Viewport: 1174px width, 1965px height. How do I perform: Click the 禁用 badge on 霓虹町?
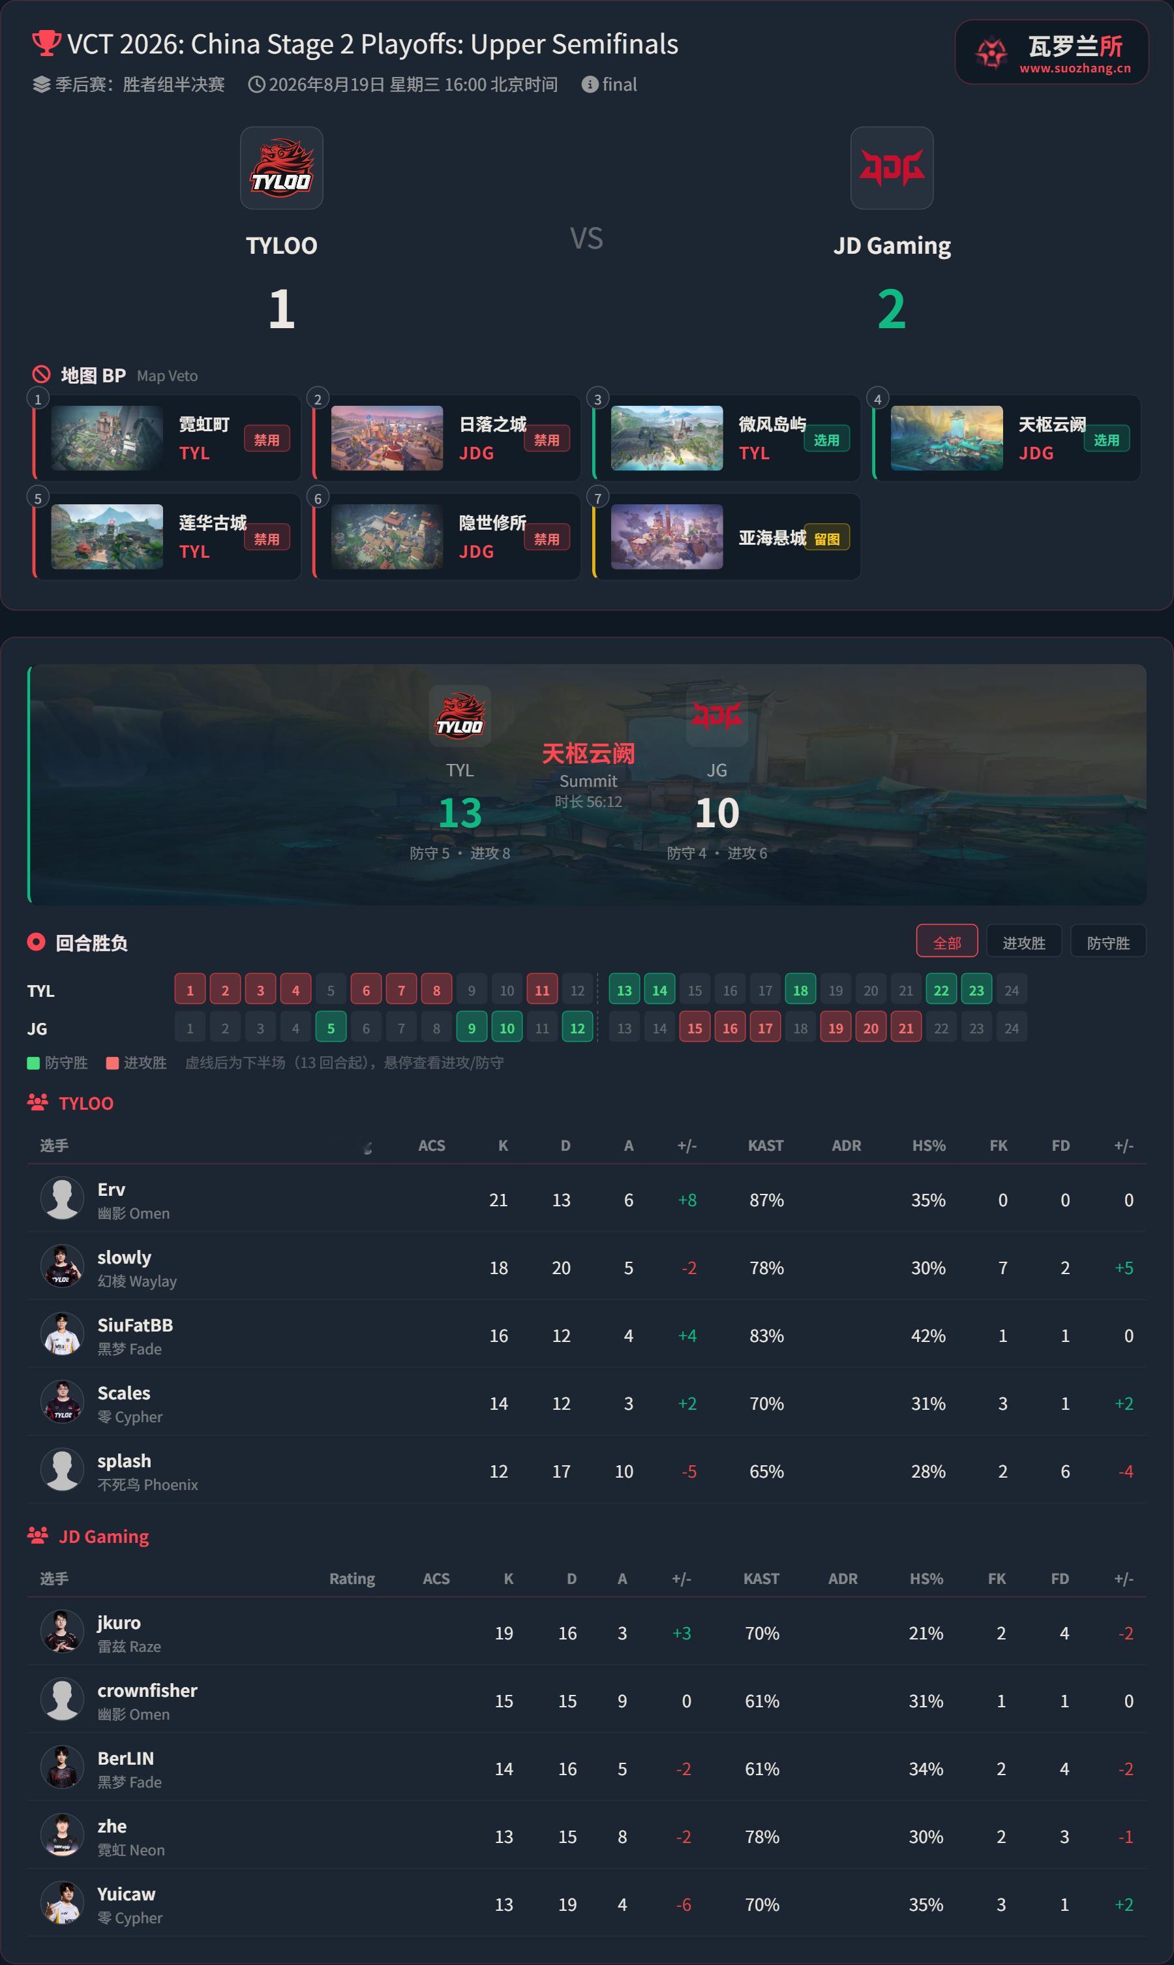(x=267, y=440)
